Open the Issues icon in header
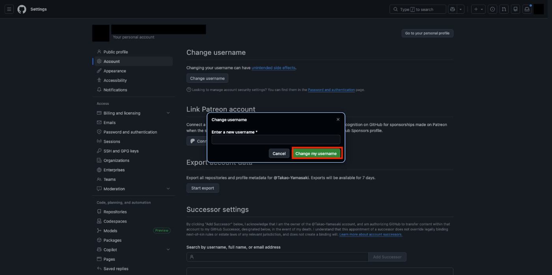 click(x=492, y=9)
